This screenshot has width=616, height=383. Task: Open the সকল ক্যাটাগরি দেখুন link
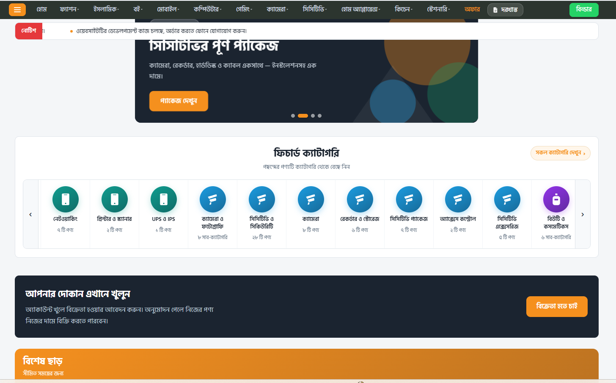(x=561, y=153)
